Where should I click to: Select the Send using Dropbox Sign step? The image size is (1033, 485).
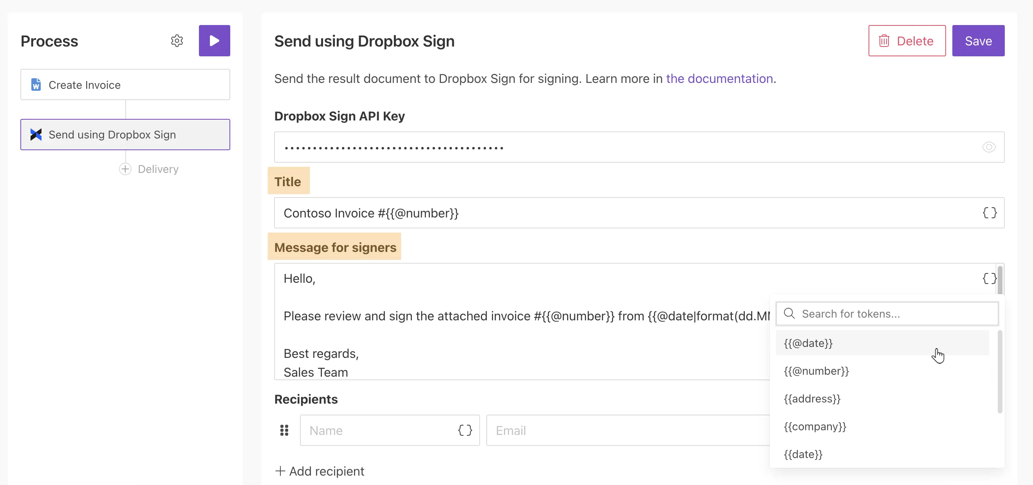pos(125,135)
